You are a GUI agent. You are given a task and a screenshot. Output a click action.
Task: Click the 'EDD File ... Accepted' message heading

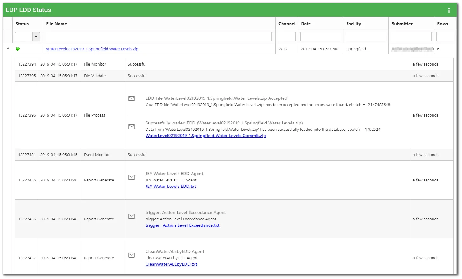point(216,98)
